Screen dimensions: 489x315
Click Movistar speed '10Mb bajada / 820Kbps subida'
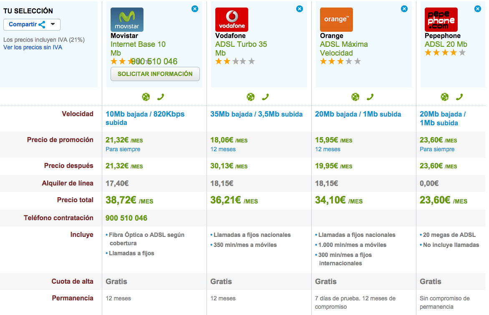145,118
